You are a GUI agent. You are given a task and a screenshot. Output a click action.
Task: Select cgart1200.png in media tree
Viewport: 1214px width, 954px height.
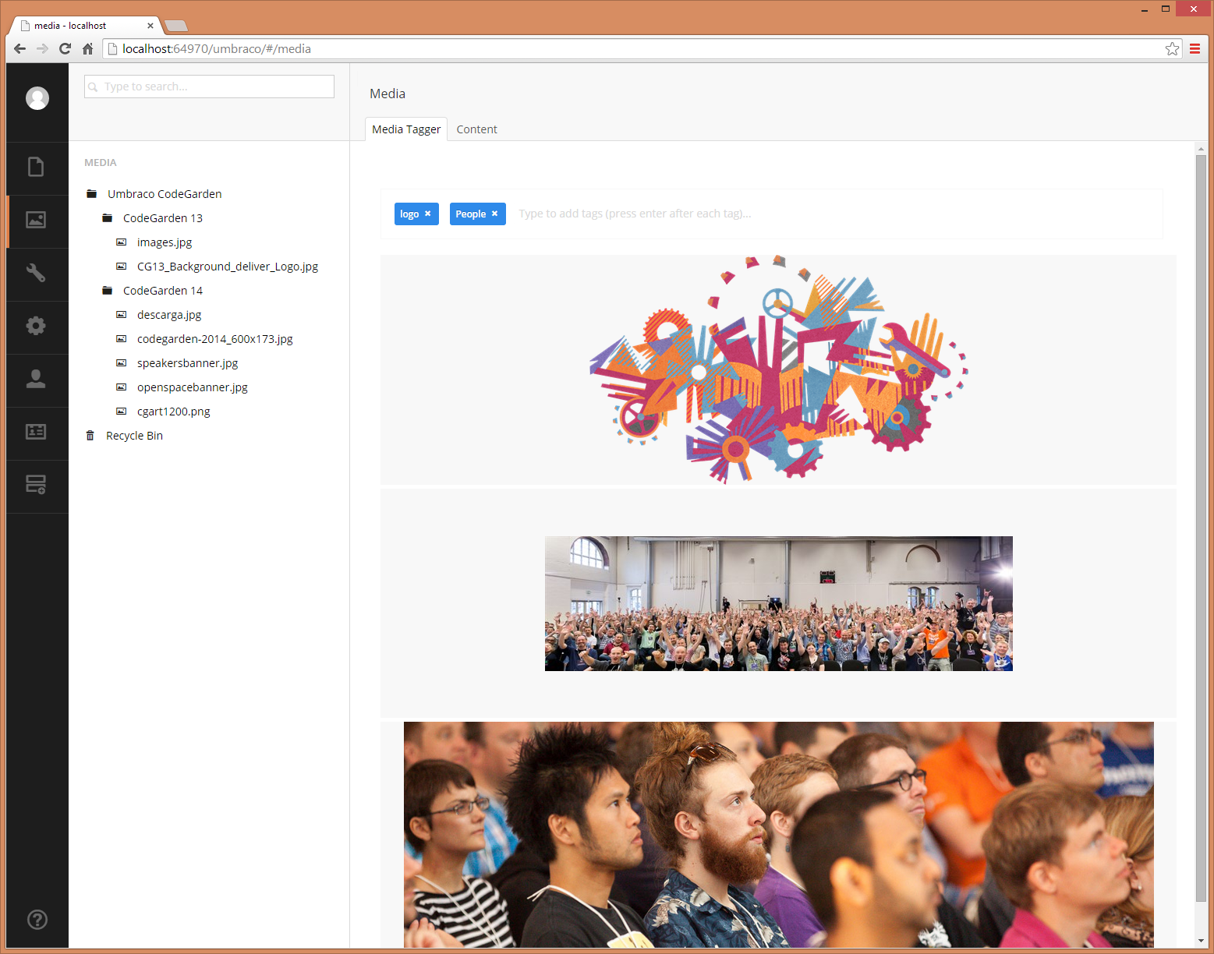tap(174, 412)
